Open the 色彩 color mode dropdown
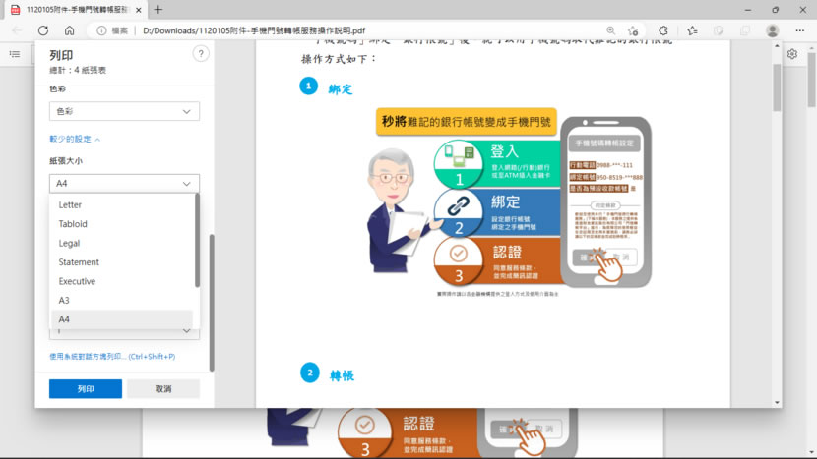Screen dimensions: 817x459 click(x=124, y=111)
